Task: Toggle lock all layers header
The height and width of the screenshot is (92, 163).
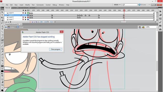Action: point(25,10)
